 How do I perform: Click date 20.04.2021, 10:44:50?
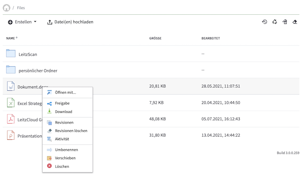(x=221, y=102)
